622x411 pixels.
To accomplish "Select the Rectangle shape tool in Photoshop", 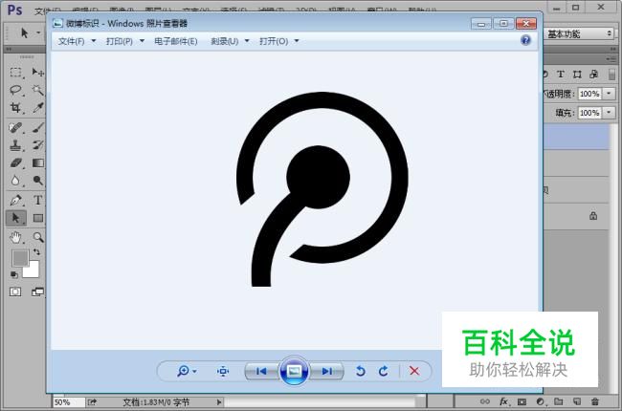I will click(x=37, y=218).
